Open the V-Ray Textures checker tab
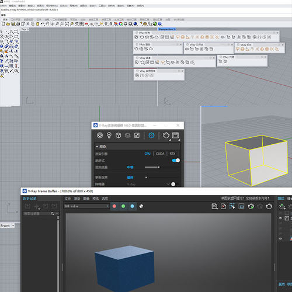292x292 pixels. [137, 135]
